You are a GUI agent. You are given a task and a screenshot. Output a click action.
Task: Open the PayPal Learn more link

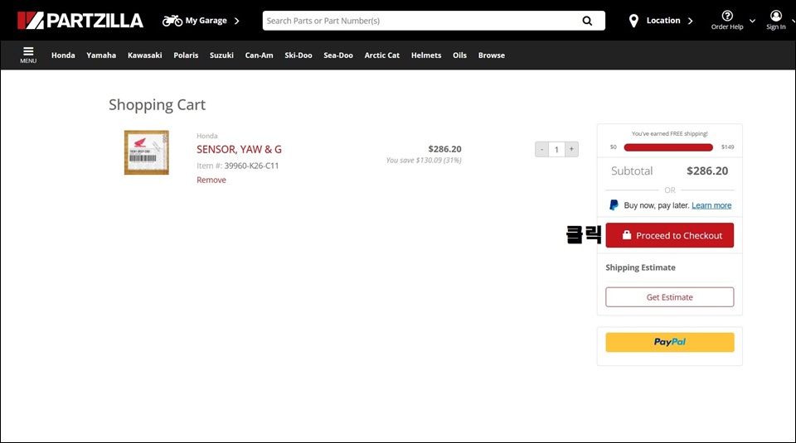pos(711,205)
